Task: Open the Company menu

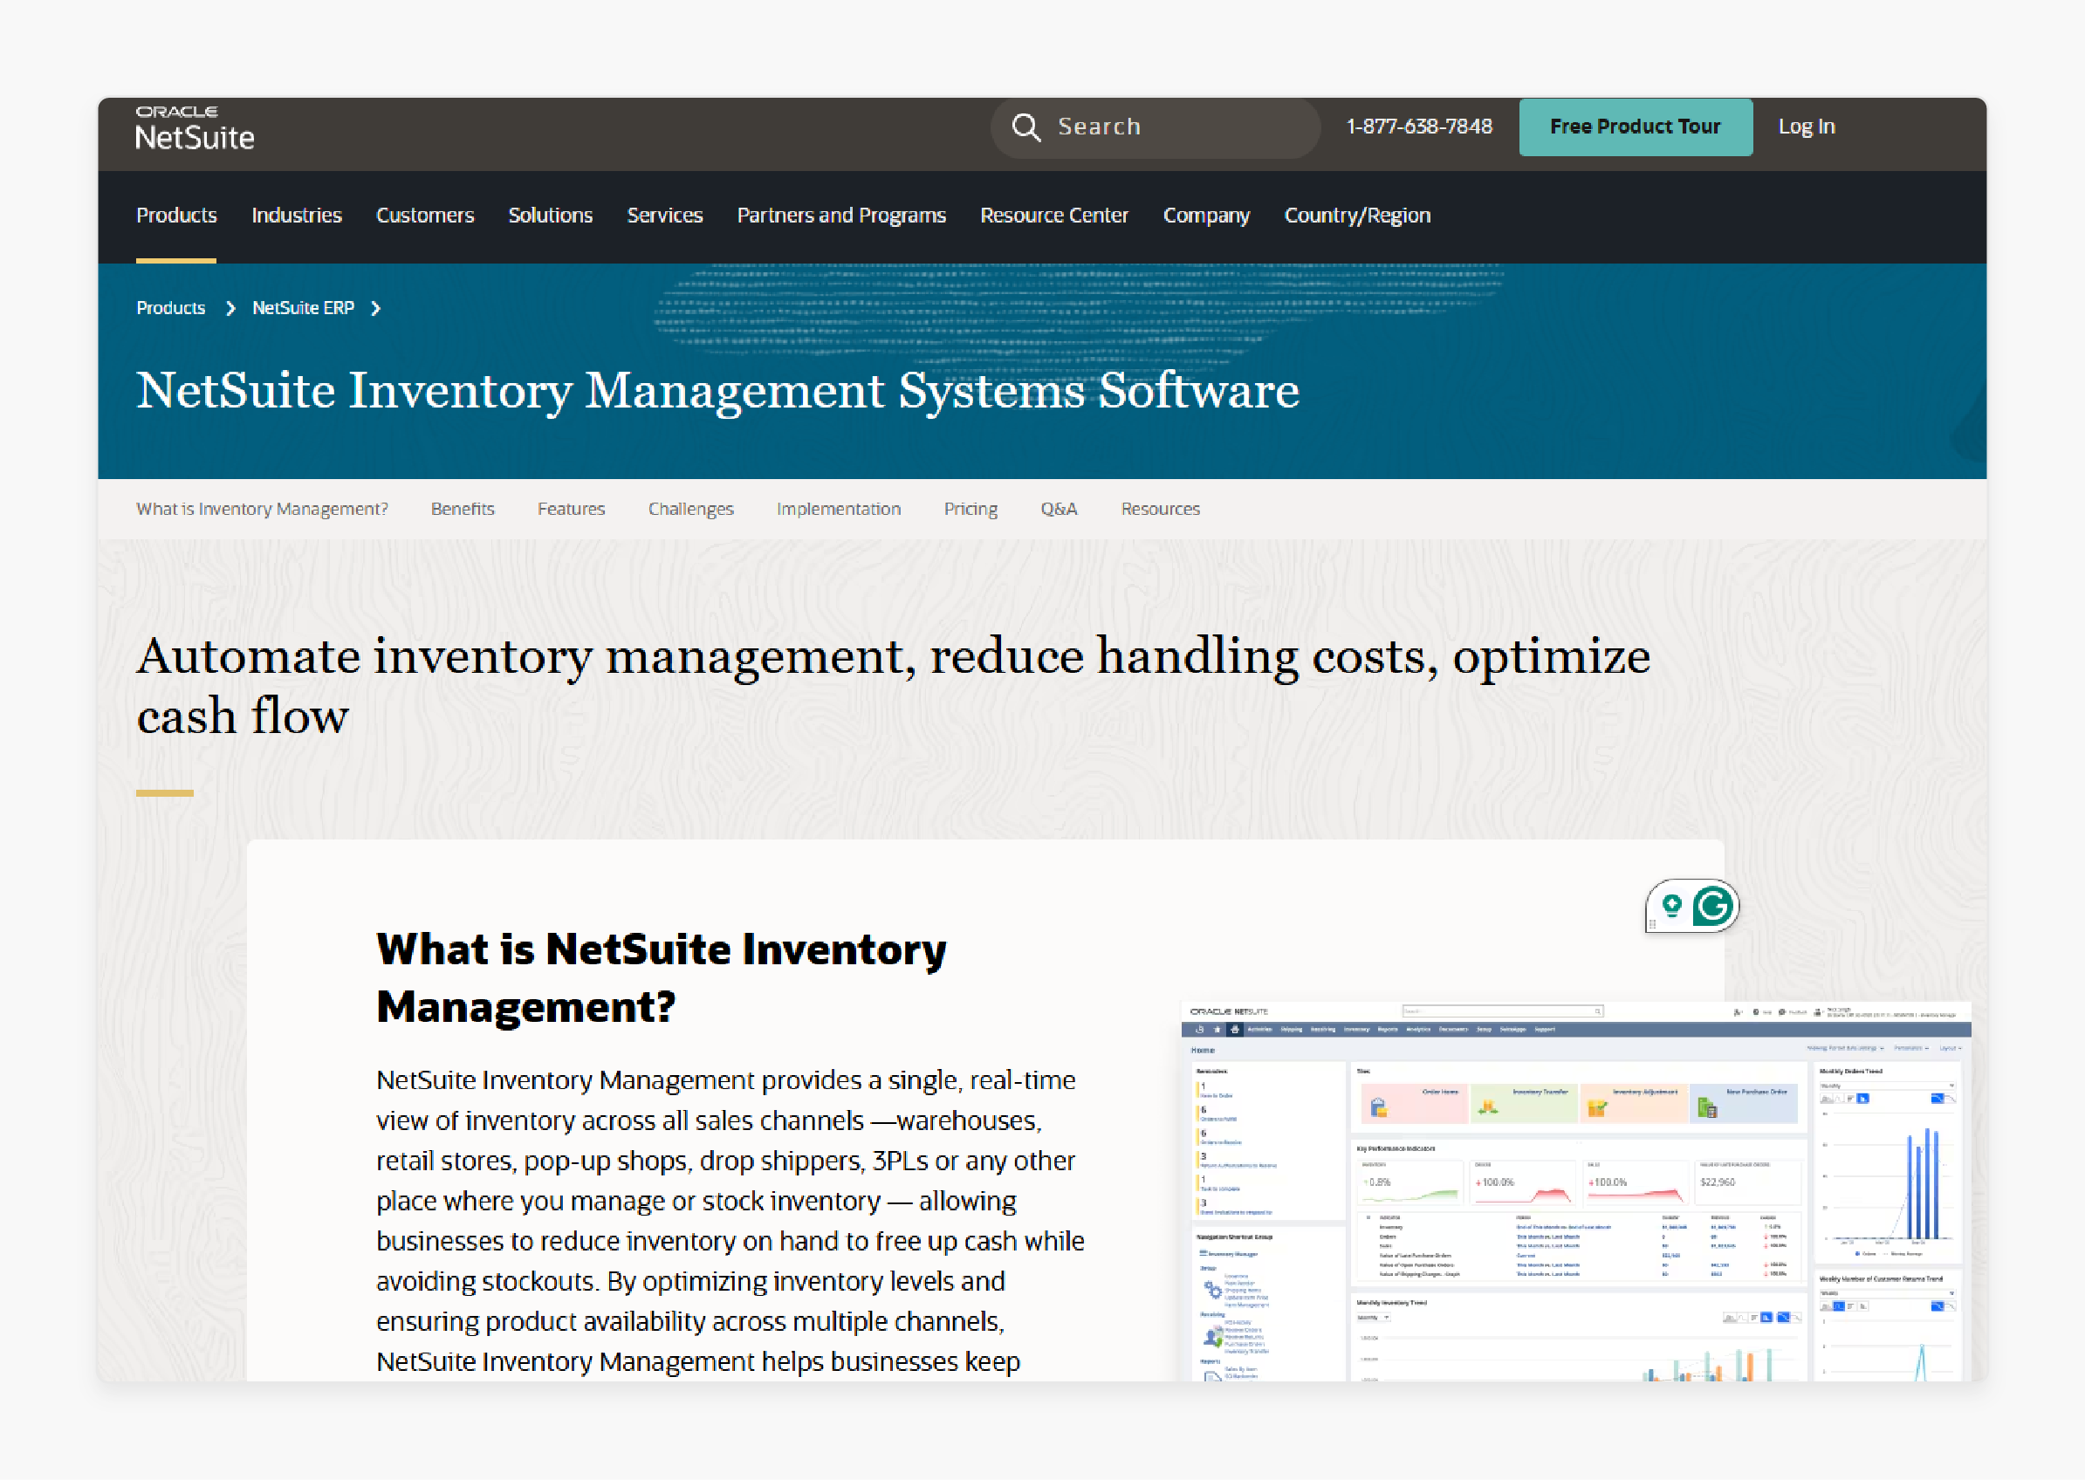Action: 1206,216
